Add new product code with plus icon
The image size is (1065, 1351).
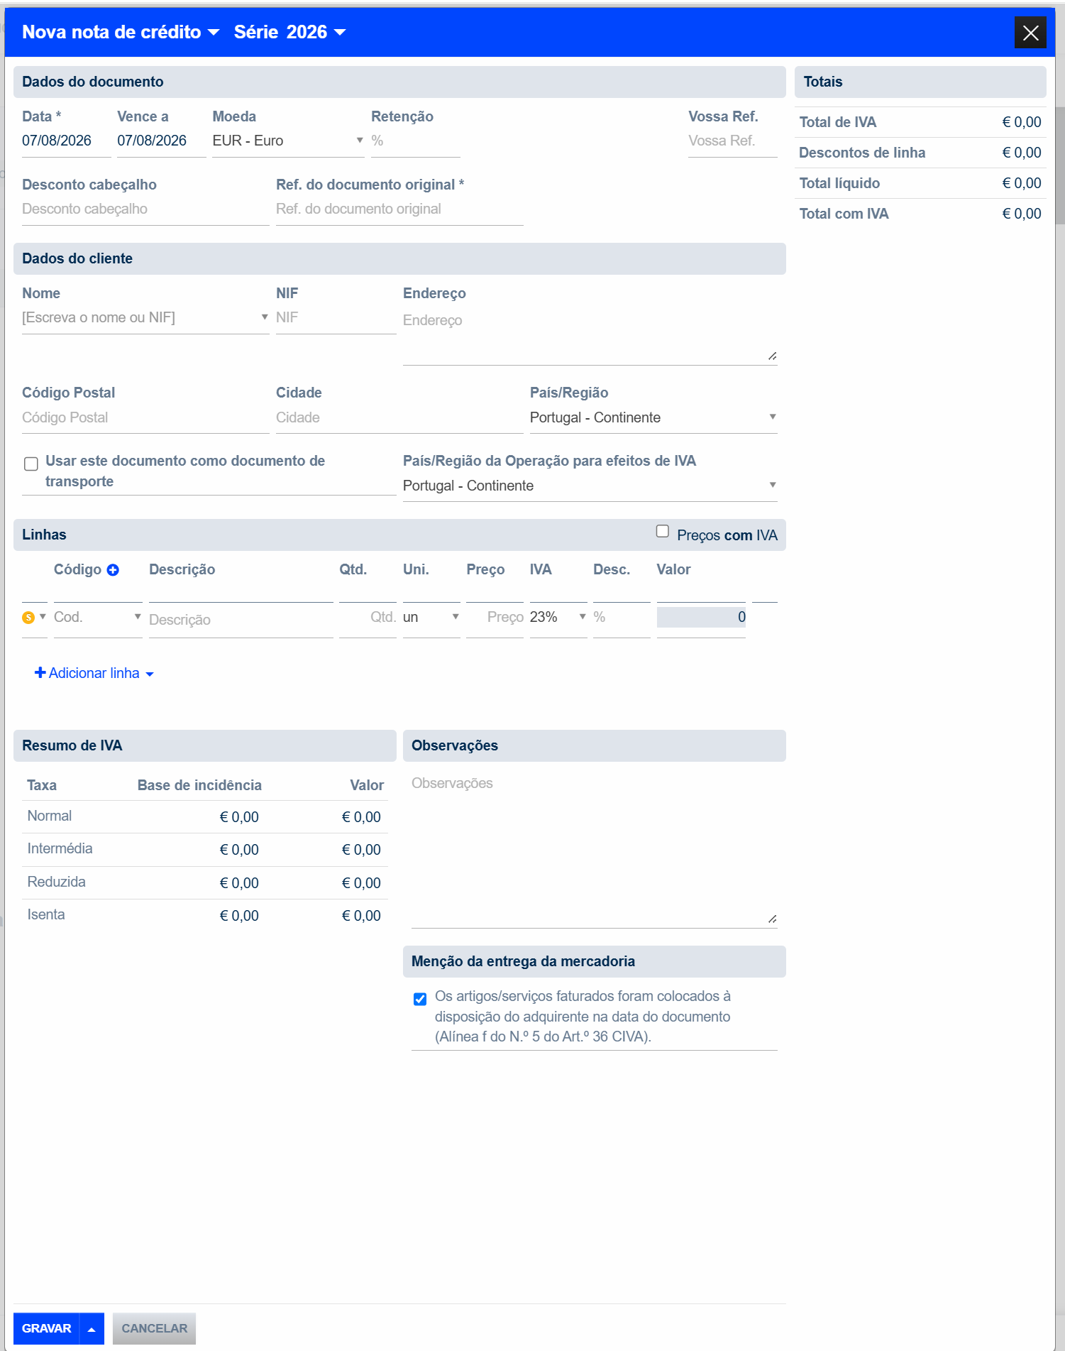113,570
